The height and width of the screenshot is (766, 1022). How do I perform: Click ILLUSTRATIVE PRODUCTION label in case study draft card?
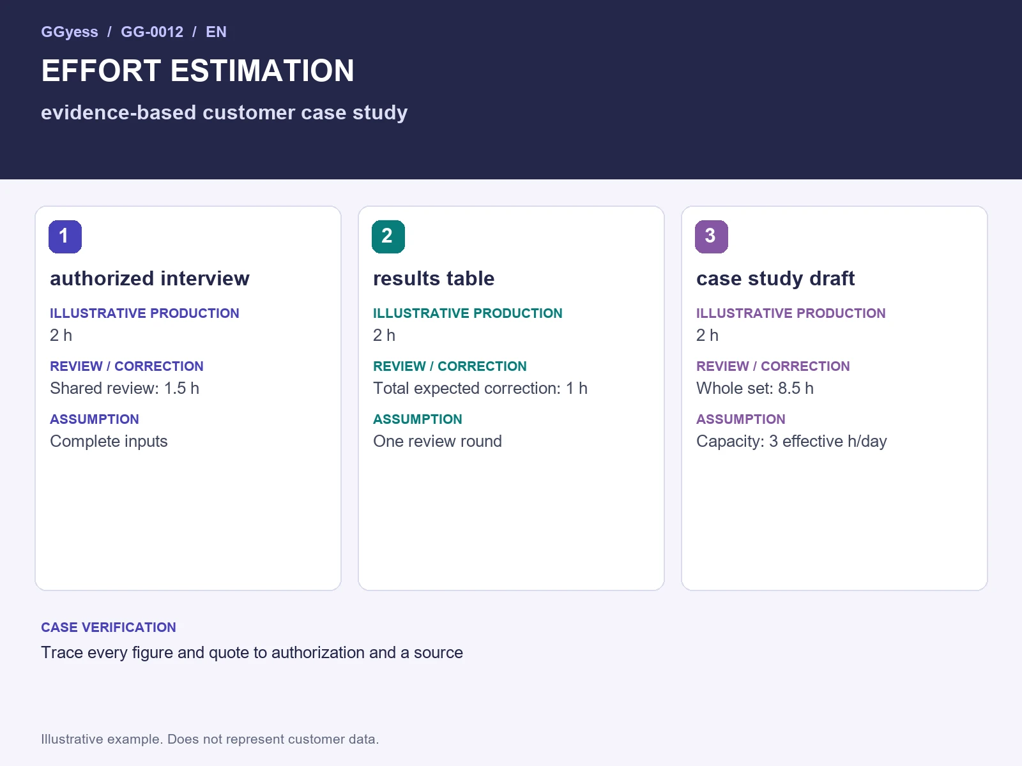tap(791, 313)
